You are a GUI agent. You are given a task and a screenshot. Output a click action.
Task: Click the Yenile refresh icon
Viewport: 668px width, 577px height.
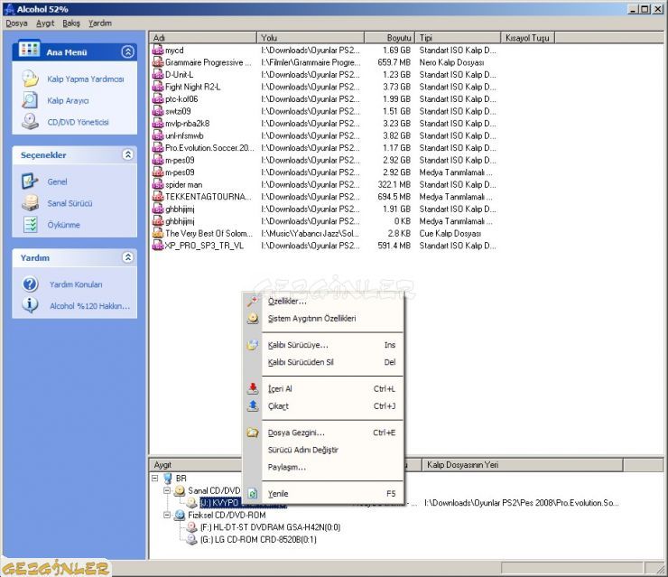tap(253, 494)
